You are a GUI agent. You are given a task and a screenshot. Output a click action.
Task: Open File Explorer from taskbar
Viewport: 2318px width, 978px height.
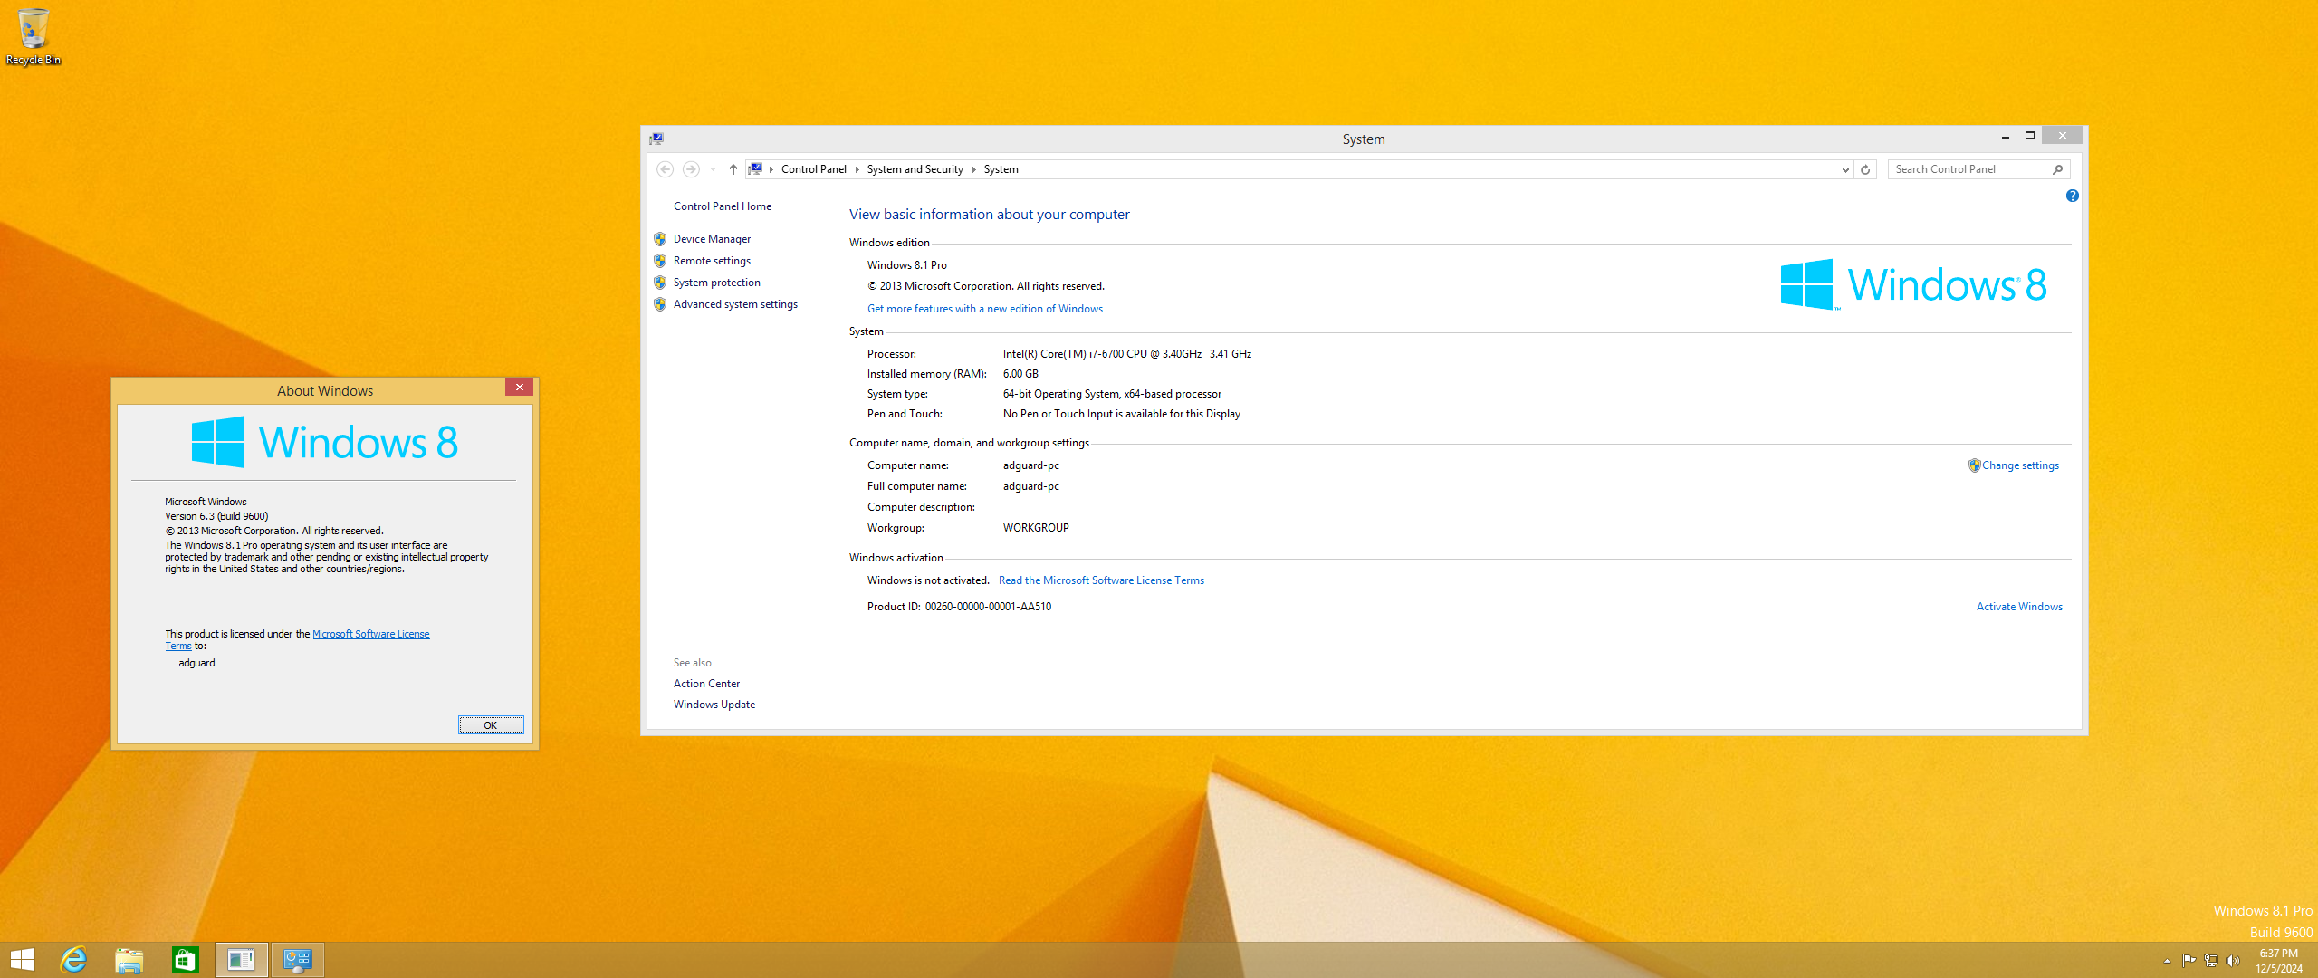click(x=129, y=960)
